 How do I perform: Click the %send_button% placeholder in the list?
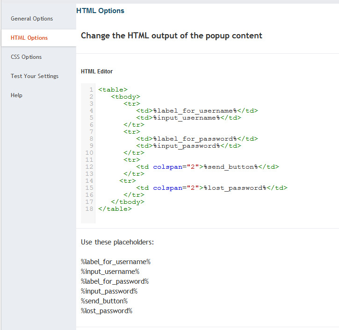[x=104, y=301]
